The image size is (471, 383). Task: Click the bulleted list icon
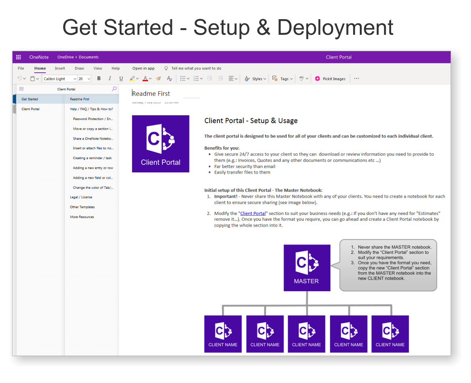pyautogui.click(x=182, y=79)
